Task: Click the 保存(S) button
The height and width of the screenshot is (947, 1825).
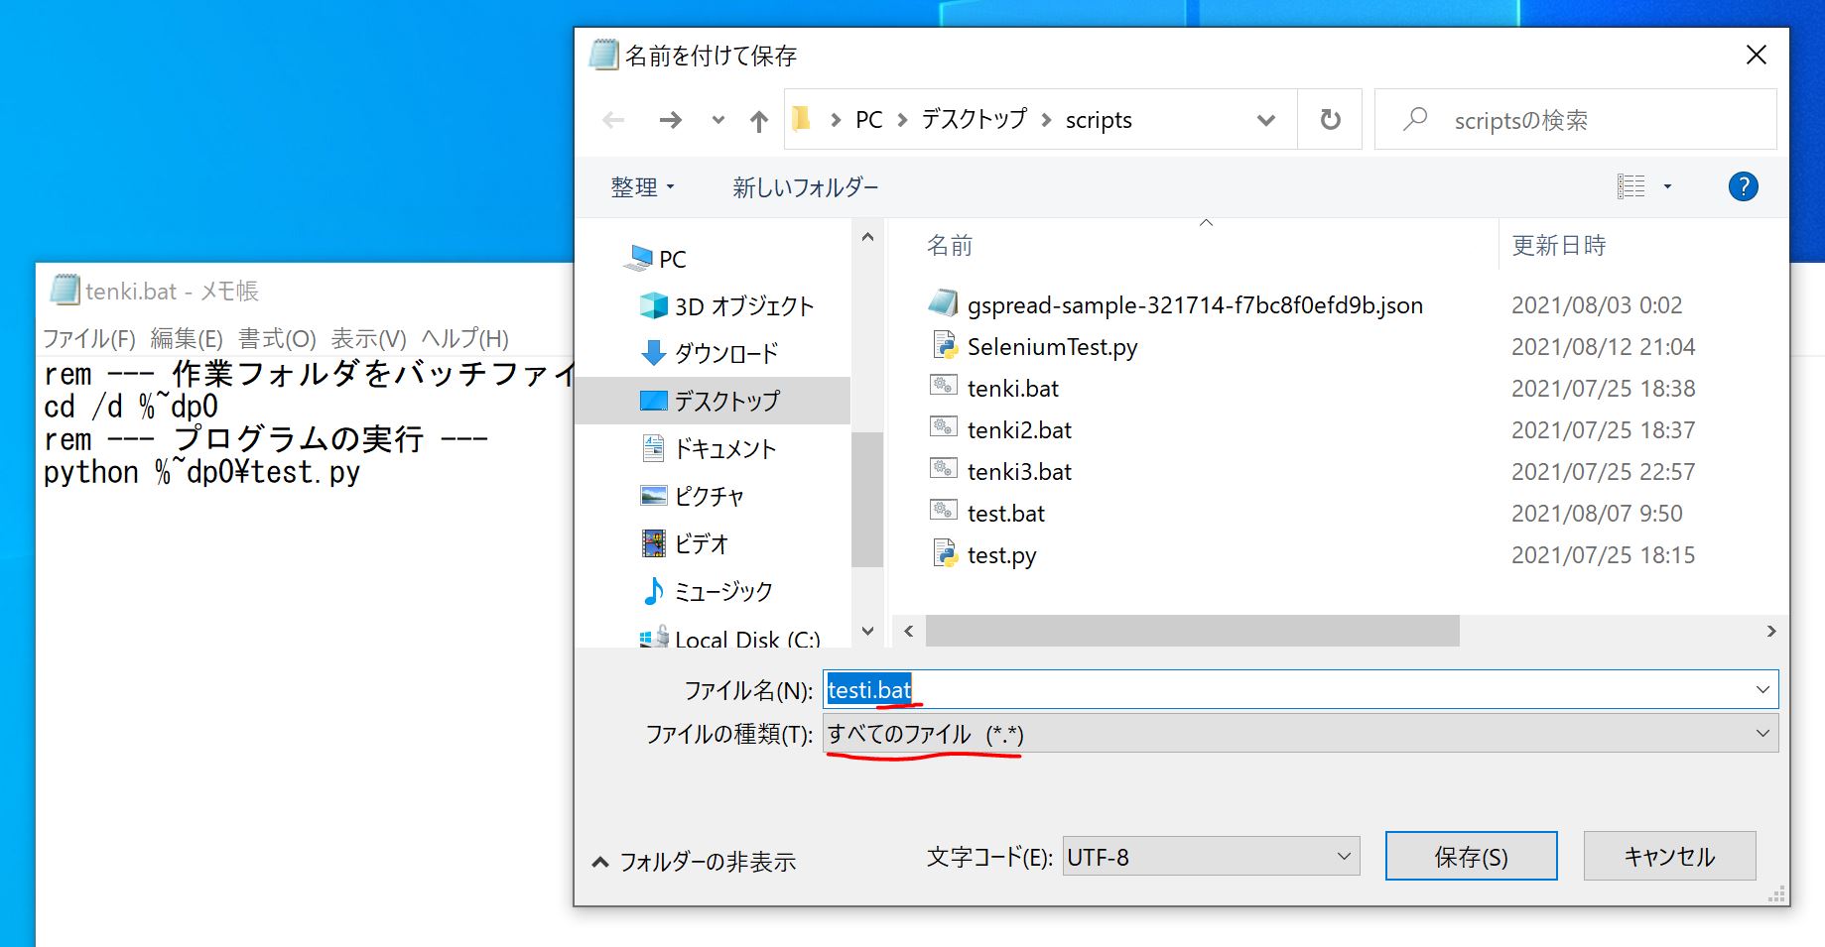Action: pos(1471,857)
